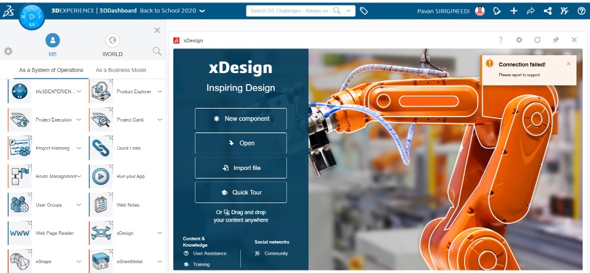Open search scope dropdown arrow
Image resolution: width=590 pixels, height=273 pixels.
coord(349,11)
